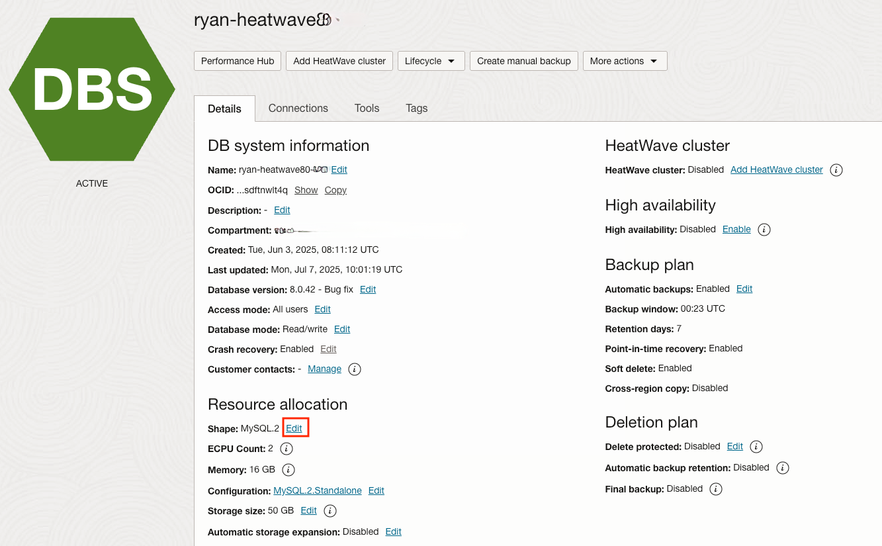Viewport: 882px width, 546px height.
Task: Open the MySQL.2.Standalone configuration
Action: [317, 491]
